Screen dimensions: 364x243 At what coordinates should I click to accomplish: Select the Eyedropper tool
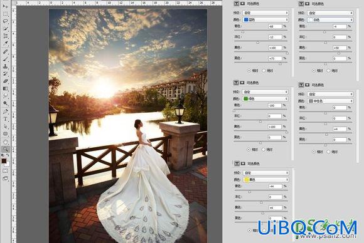click(x=5, y=44)
